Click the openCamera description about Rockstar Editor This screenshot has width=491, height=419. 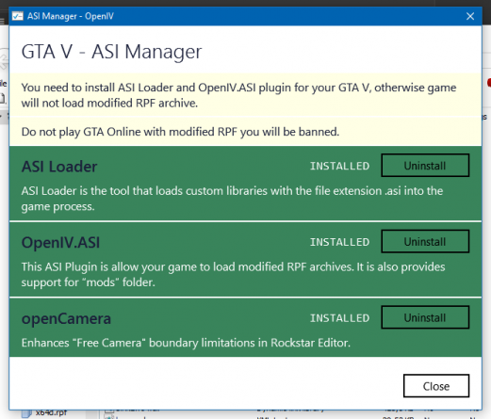pyautogui.click(x=186, y=343)
